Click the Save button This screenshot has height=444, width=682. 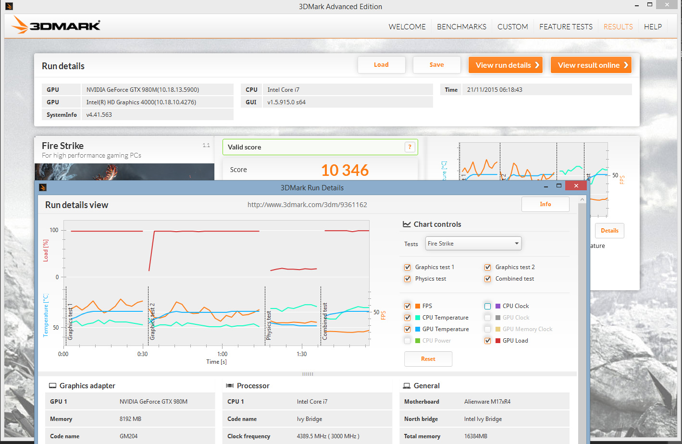tap(437, 65)
